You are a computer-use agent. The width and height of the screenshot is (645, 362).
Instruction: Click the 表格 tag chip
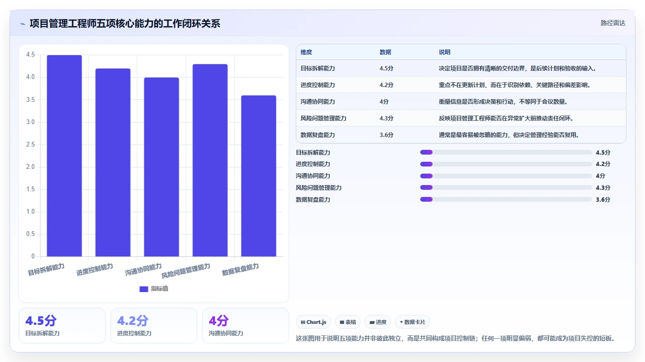348,322
